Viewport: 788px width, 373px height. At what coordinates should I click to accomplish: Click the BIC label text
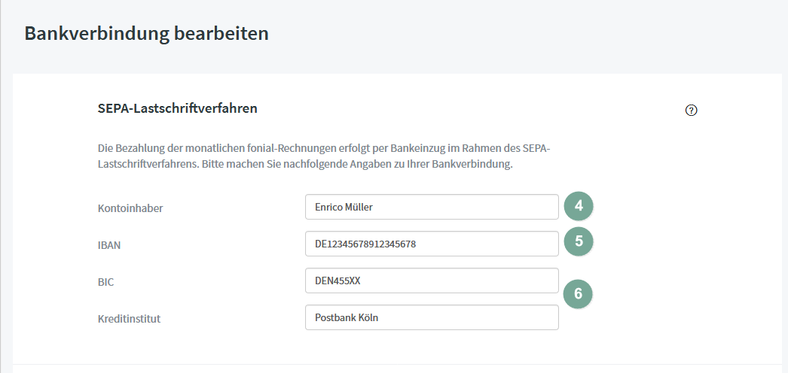[x=105, y=282]
